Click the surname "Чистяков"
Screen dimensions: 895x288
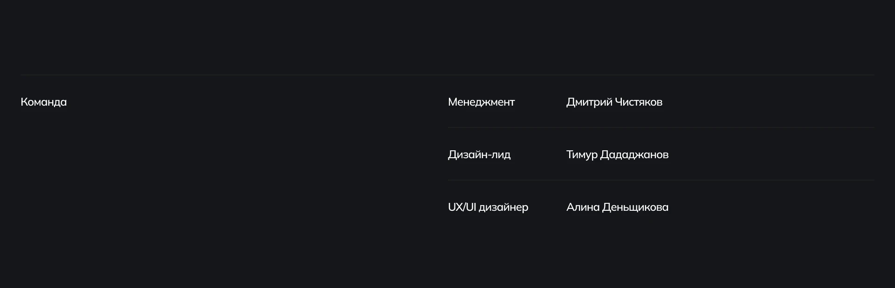tap(639, 102)
